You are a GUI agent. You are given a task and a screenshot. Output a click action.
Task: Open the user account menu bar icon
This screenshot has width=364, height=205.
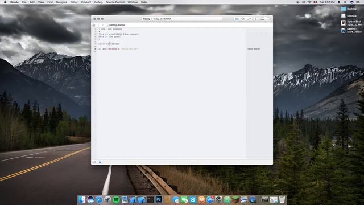point(339,2)
